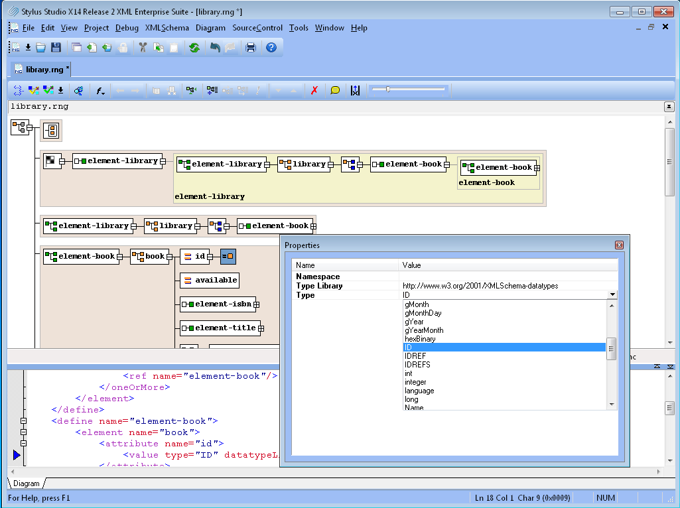This screenshot has height=508, width=680.
Task: Run validation with the red X icon
Action: click(314, 90)
